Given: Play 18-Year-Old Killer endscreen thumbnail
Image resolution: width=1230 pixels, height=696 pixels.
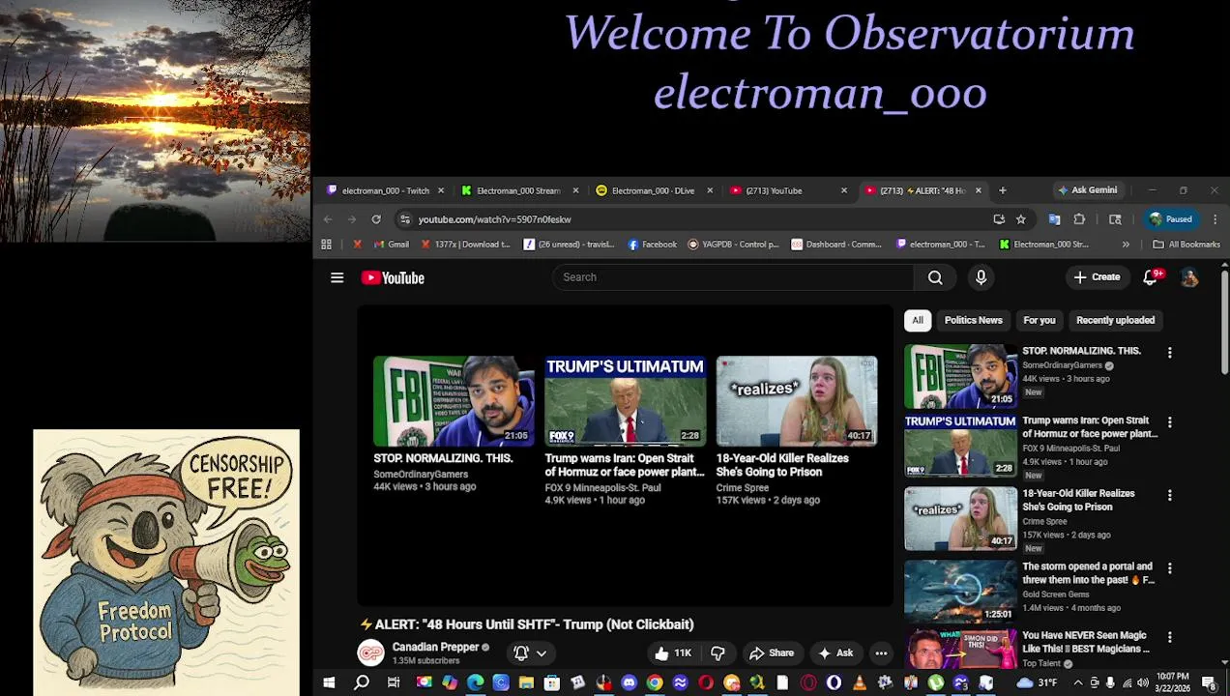Looking at the screenshot, I should (x=796, y=401).
